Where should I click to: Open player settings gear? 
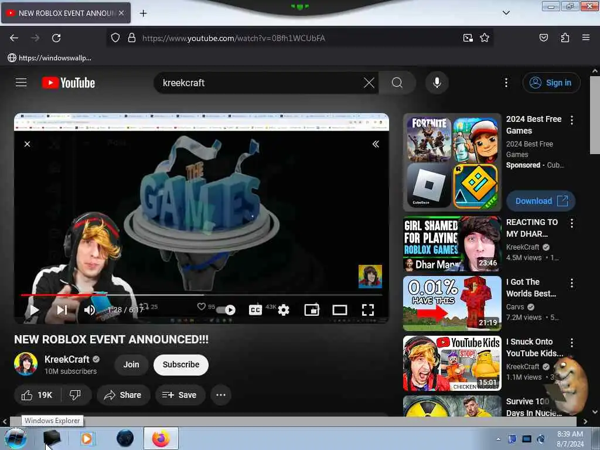(x=284, y=310)
